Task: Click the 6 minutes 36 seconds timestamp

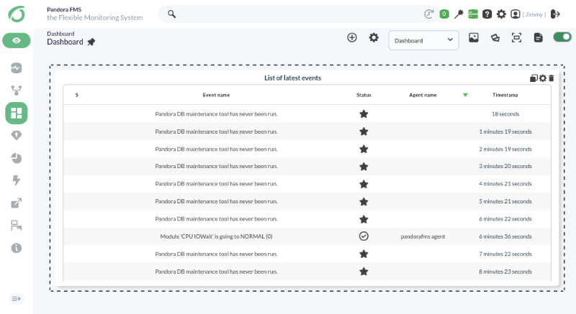Action: tap(505, 236)
